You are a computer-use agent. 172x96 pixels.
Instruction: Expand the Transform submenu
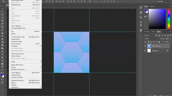click(x=25, y=46)
